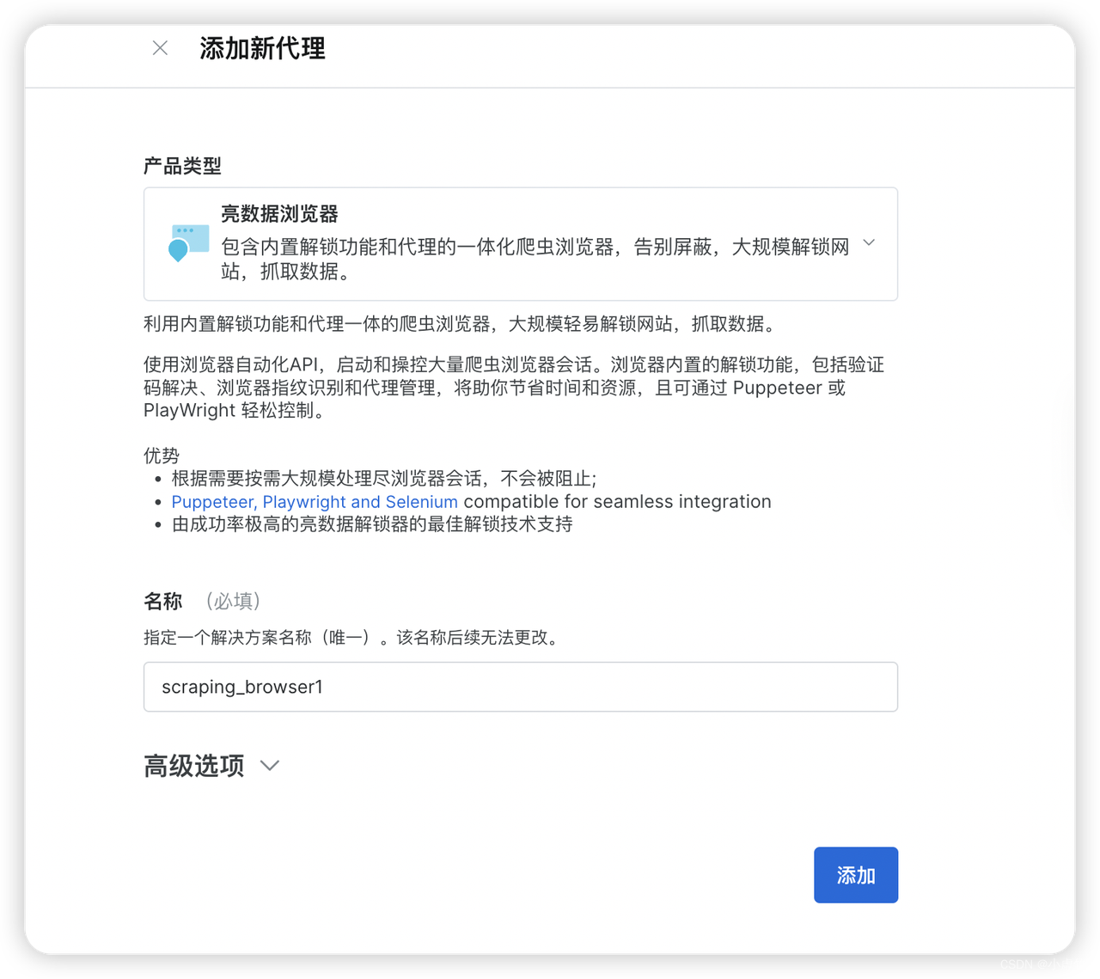Click product description 包含内置解锁功能和代理
This screenshot has height=979, width=1100.
click(x=535, y=259)
